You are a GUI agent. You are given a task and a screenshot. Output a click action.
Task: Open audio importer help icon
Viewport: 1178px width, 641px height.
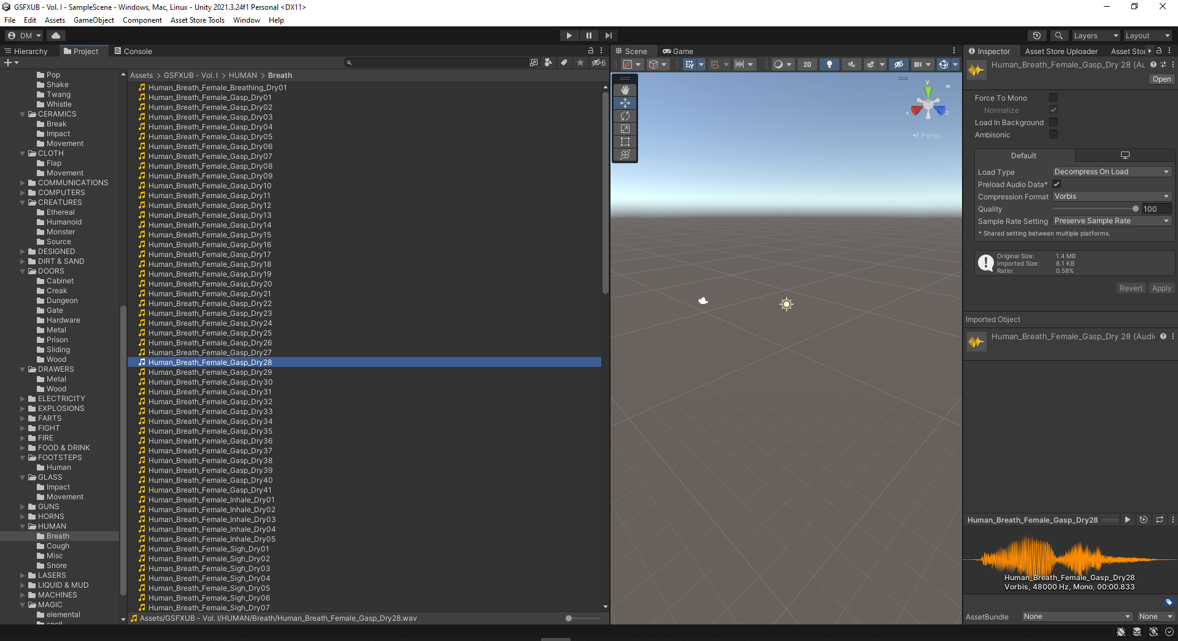coord(1153,64)
